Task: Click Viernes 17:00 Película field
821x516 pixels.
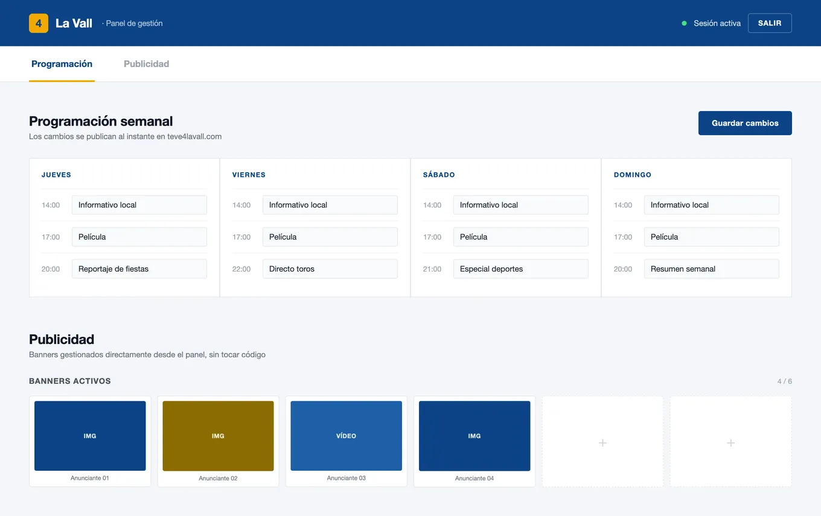Action: [x=330, y=237]
